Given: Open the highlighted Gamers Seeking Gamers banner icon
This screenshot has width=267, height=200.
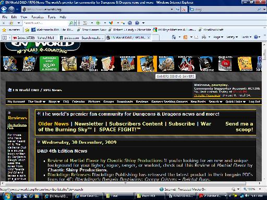Looking at the screenshot, I should (x=147, y=64).
